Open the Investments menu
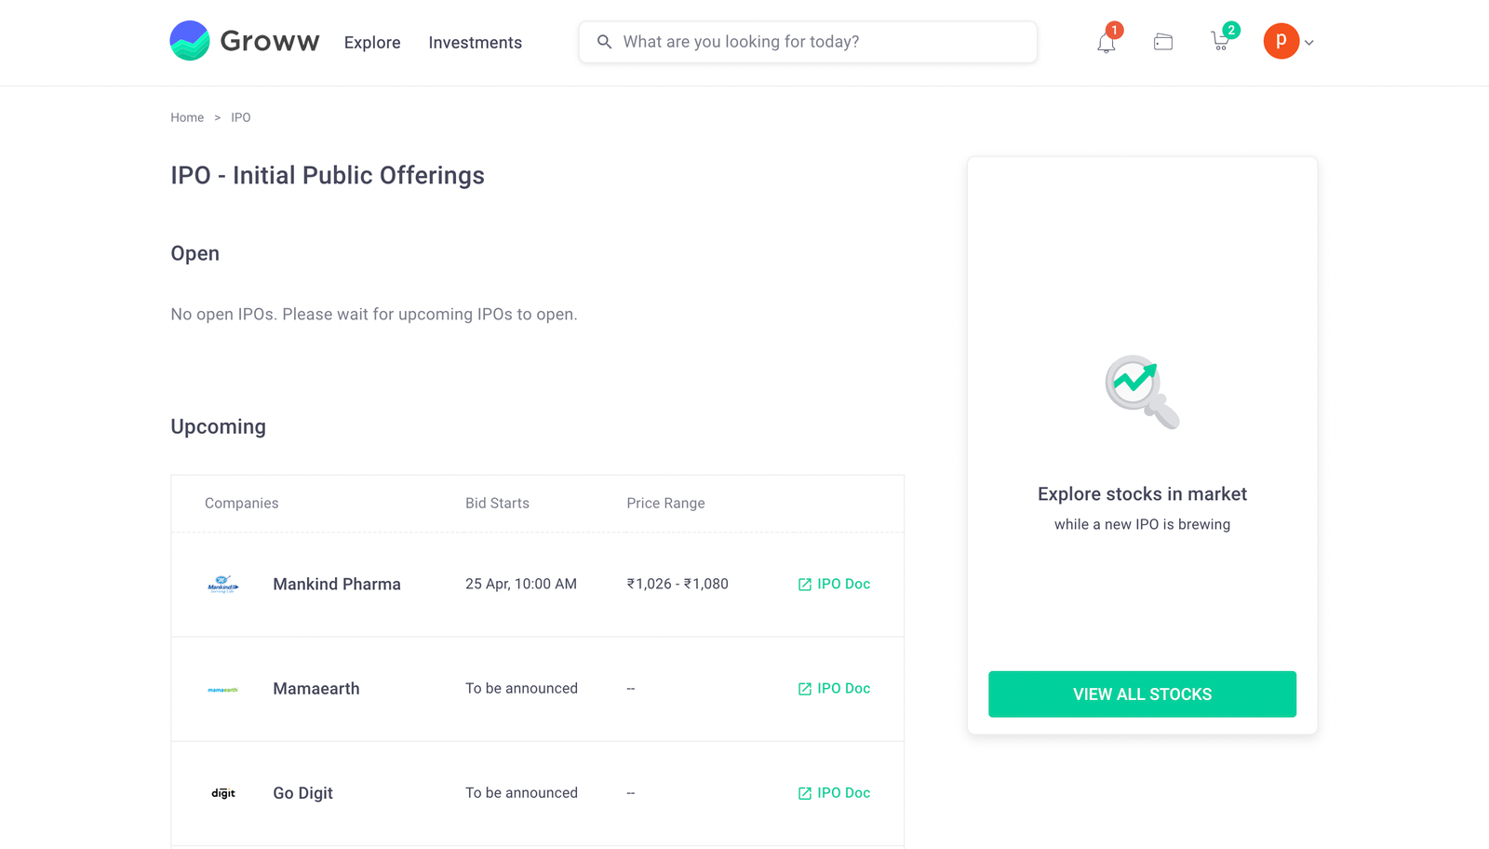Image resolution: width=1489 pixels, height=849 pixels. coord(475,43)
